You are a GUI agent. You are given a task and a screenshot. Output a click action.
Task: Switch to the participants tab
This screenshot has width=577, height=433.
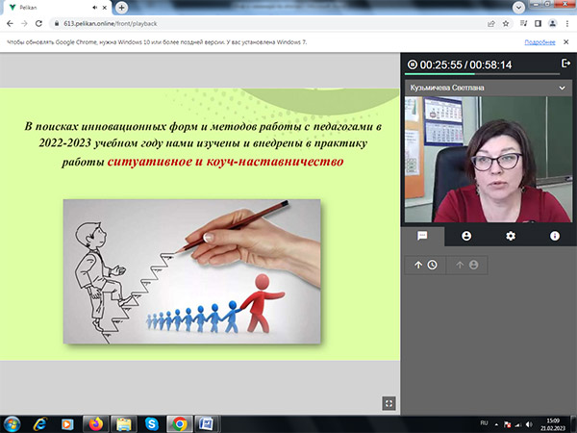(x=466, y=236)
